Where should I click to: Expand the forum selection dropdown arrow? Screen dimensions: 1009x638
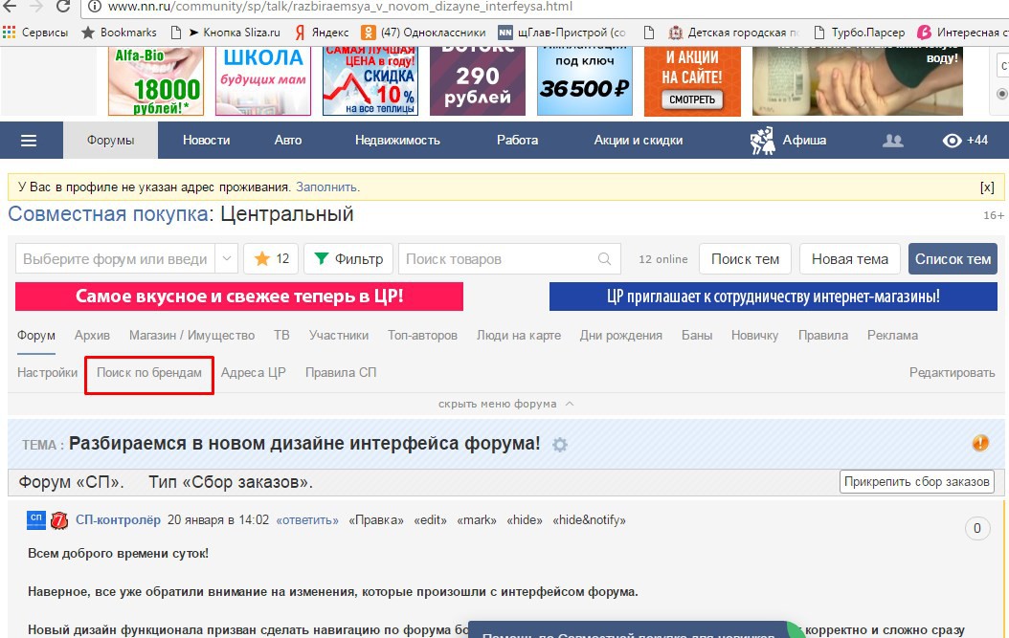click(x=227, y=258)
